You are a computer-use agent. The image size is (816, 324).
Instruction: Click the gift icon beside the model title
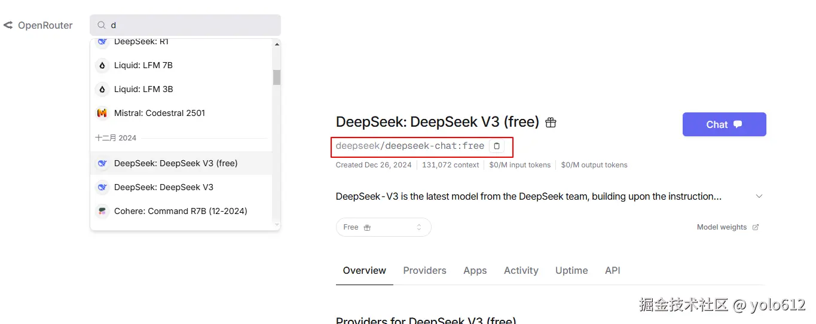click(551, 123)
